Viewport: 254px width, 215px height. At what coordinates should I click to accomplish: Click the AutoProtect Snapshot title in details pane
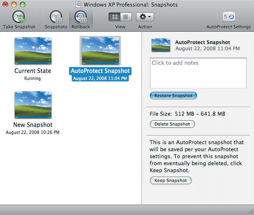(203, 42)
